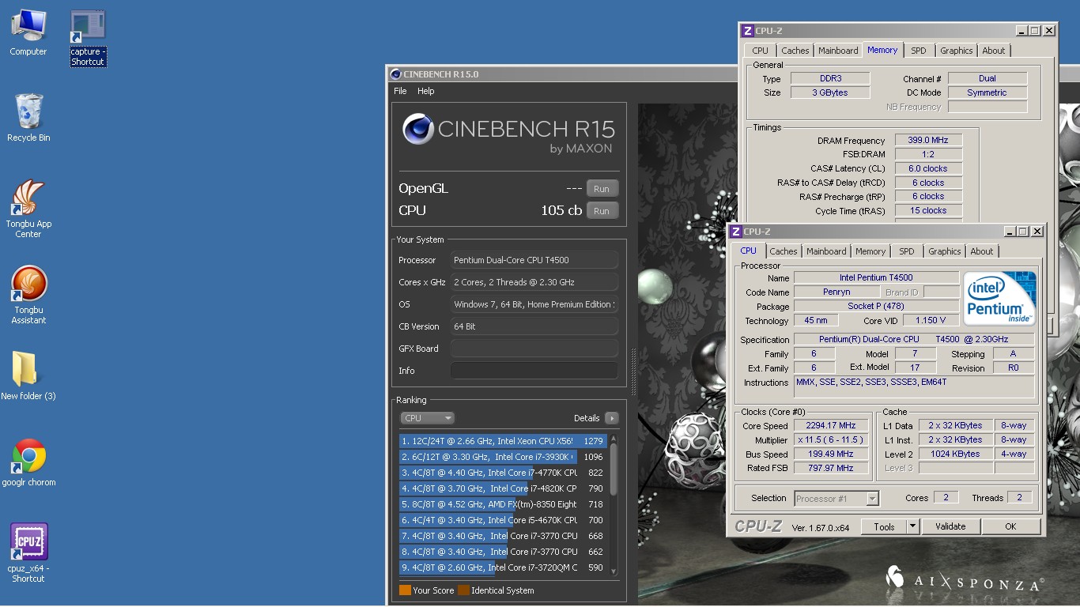Select the AMD FX-8350 ranking row
The width and height of the screenshot is (1080, 607).
click(x=503, y=504)
